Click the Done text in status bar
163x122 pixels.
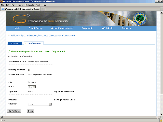click(3, 120)
